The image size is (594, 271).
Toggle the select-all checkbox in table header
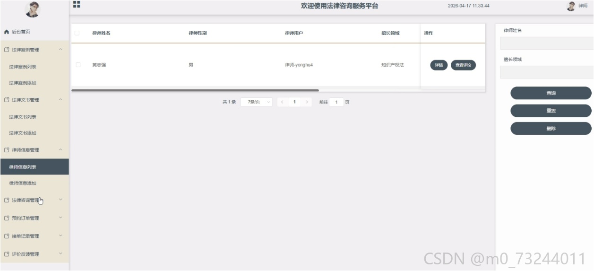click(77, 33)
